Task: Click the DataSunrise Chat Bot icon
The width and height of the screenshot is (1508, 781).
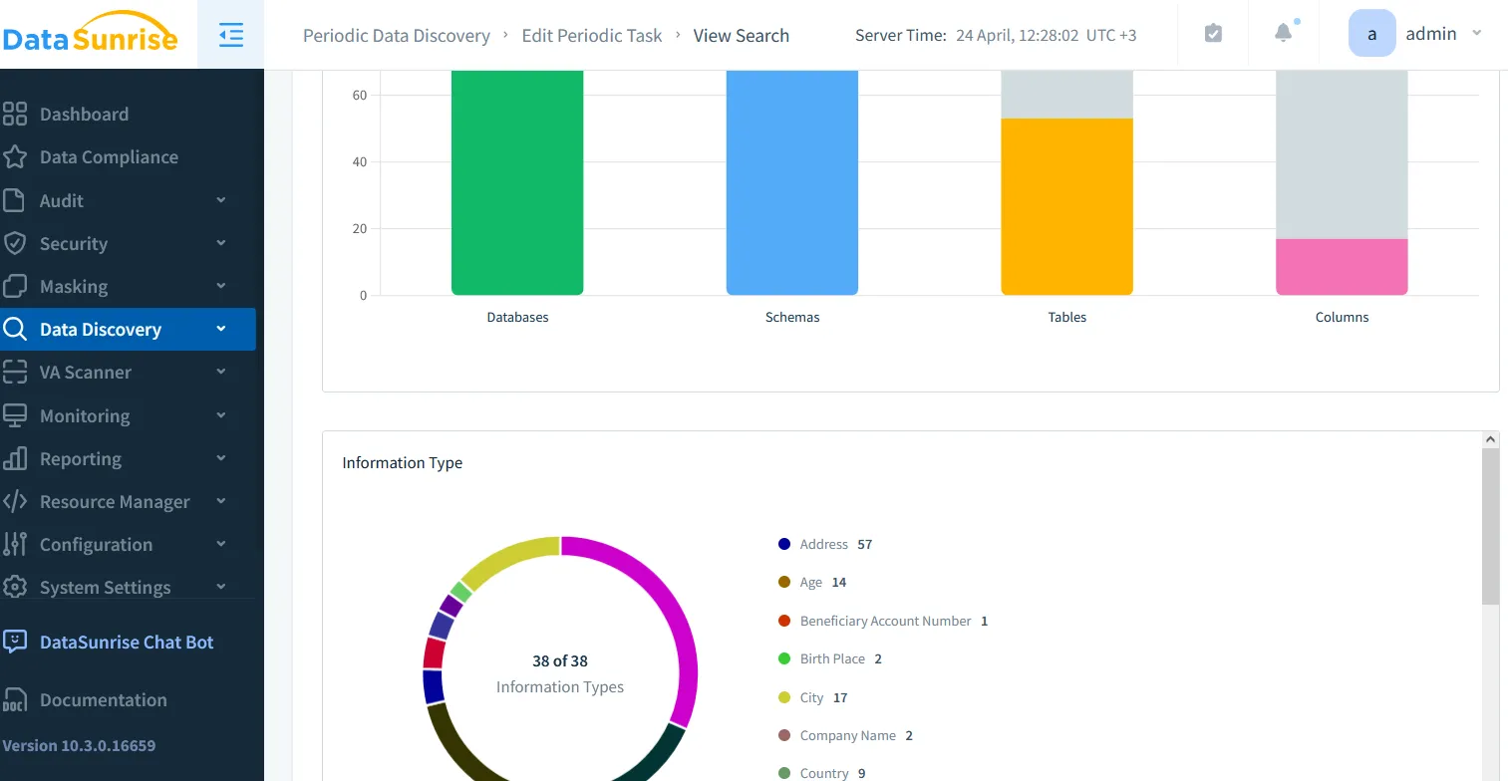Action: (15, 642)
